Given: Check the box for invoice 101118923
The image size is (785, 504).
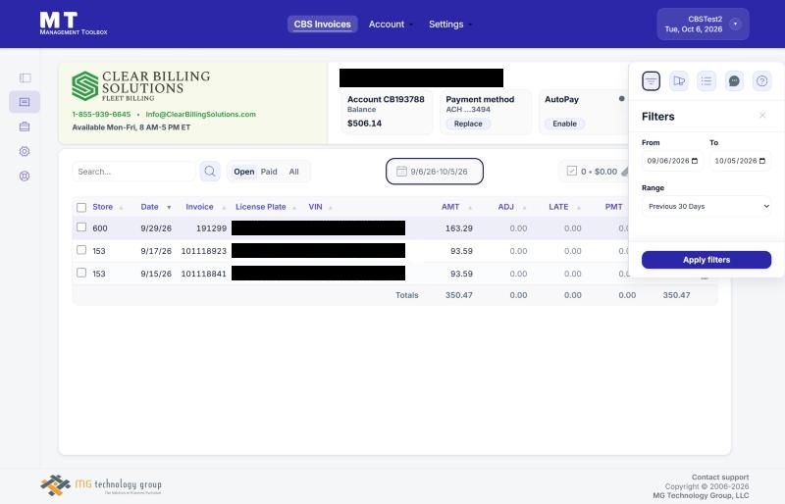Looking at the screenshot, I should (81, 250).
